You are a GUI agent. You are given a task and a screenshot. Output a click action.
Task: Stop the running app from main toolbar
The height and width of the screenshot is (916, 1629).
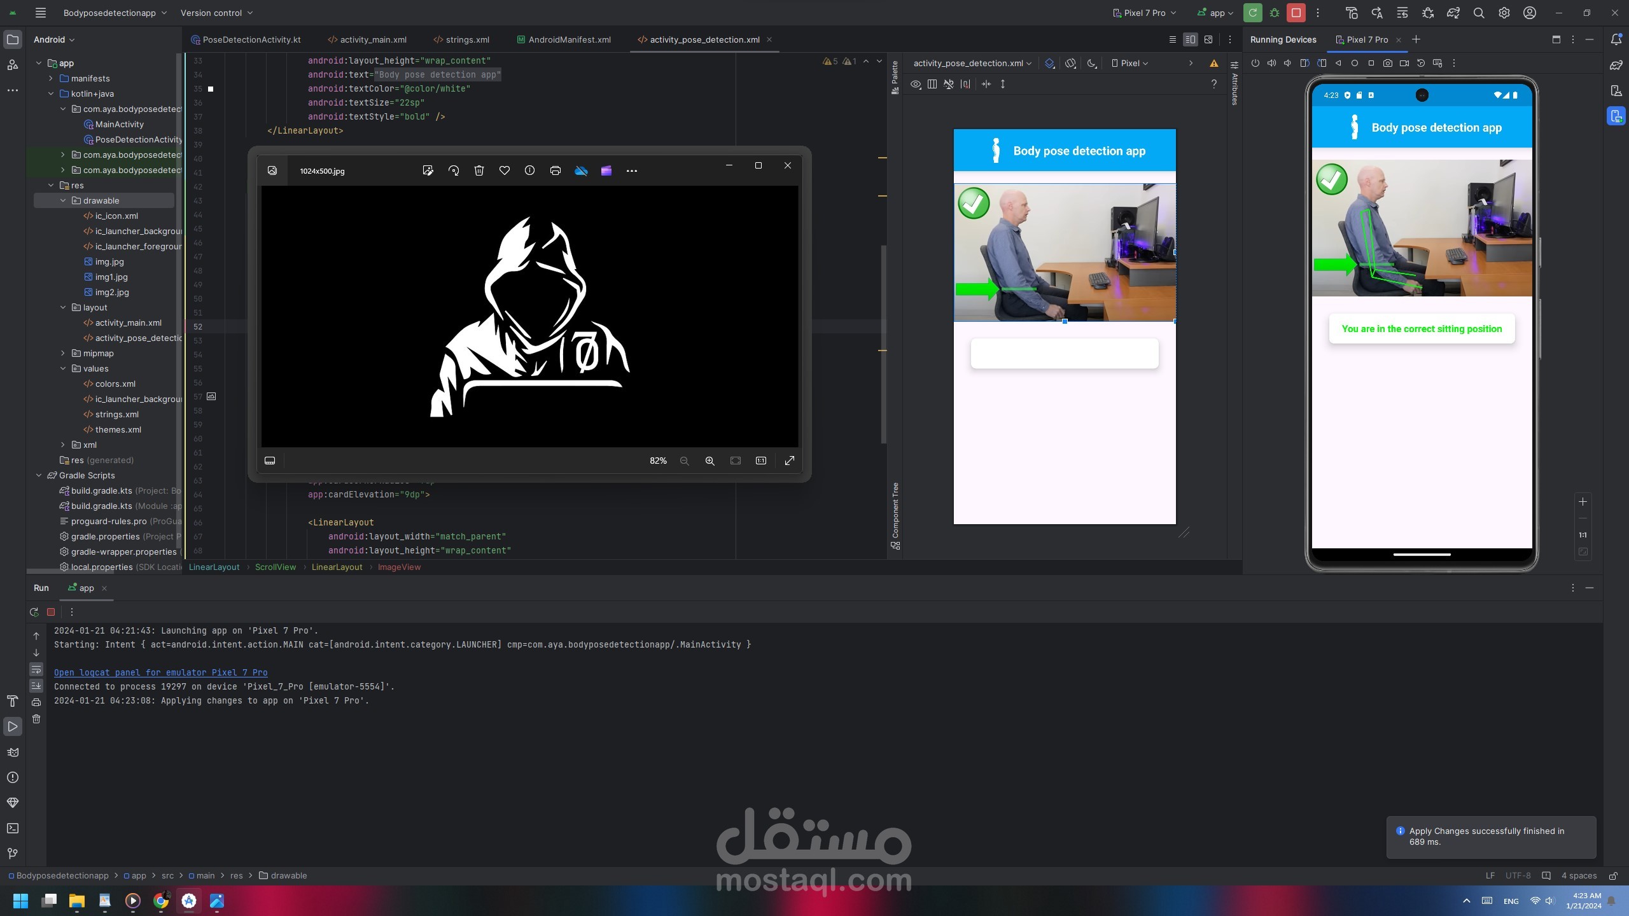pyautogui.click(x=1296, y=13)
